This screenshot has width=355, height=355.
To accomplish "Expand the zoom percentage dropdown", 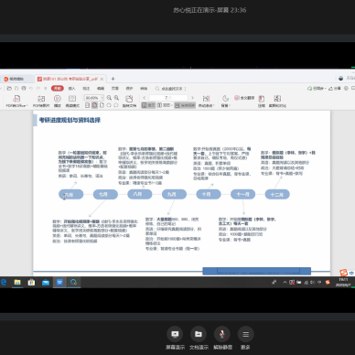I will tap(102, 98).
